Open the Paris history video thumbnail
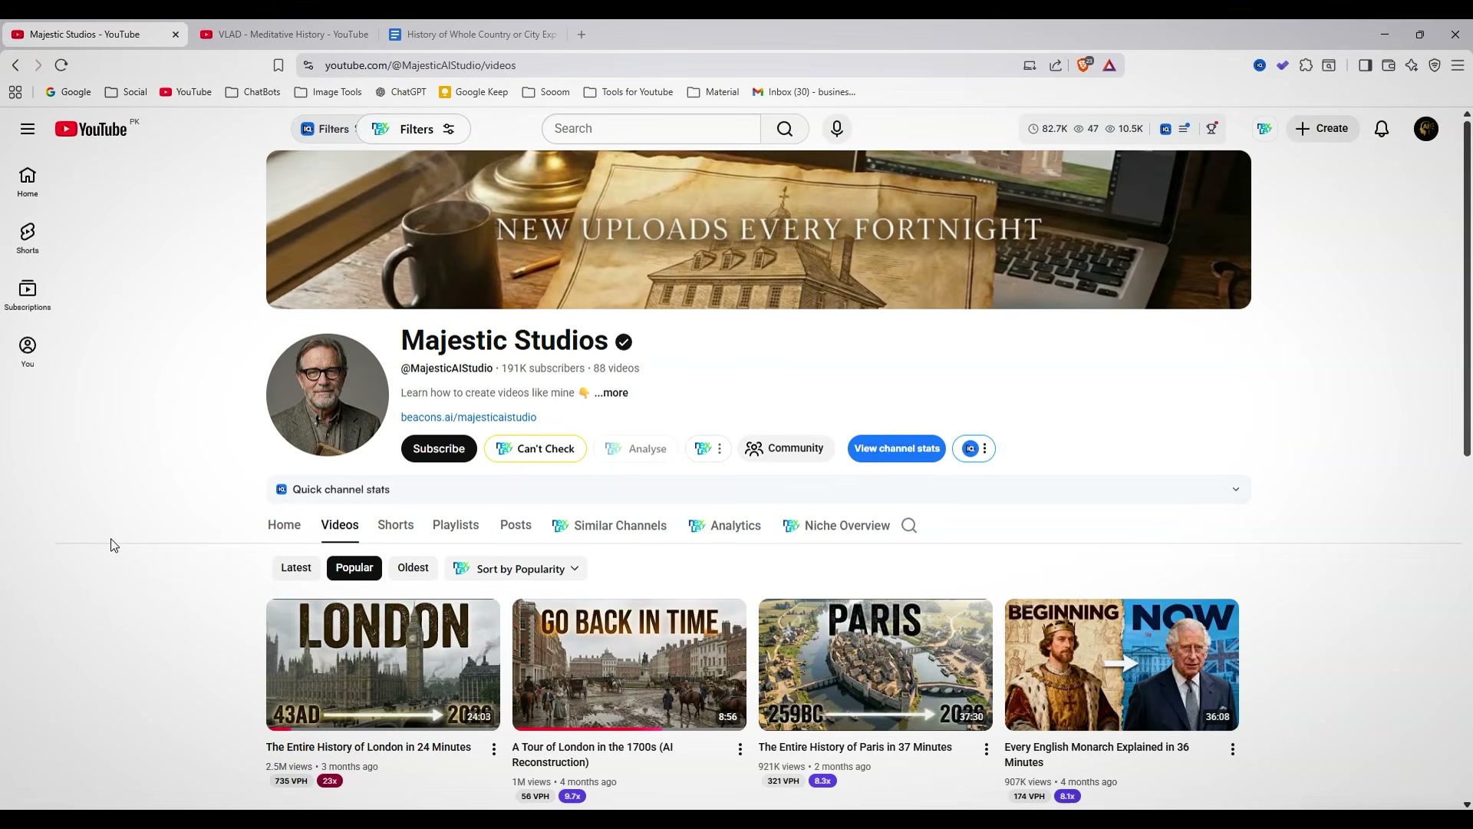Image resolution: width=1473 pixels, height=829 pixels. pyautogui.click(x=875, y=665)
